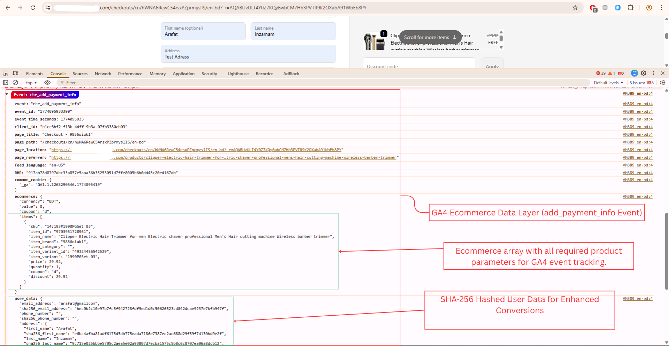
Task: Open the site information icon in address bar
Action: coord(48,8)
